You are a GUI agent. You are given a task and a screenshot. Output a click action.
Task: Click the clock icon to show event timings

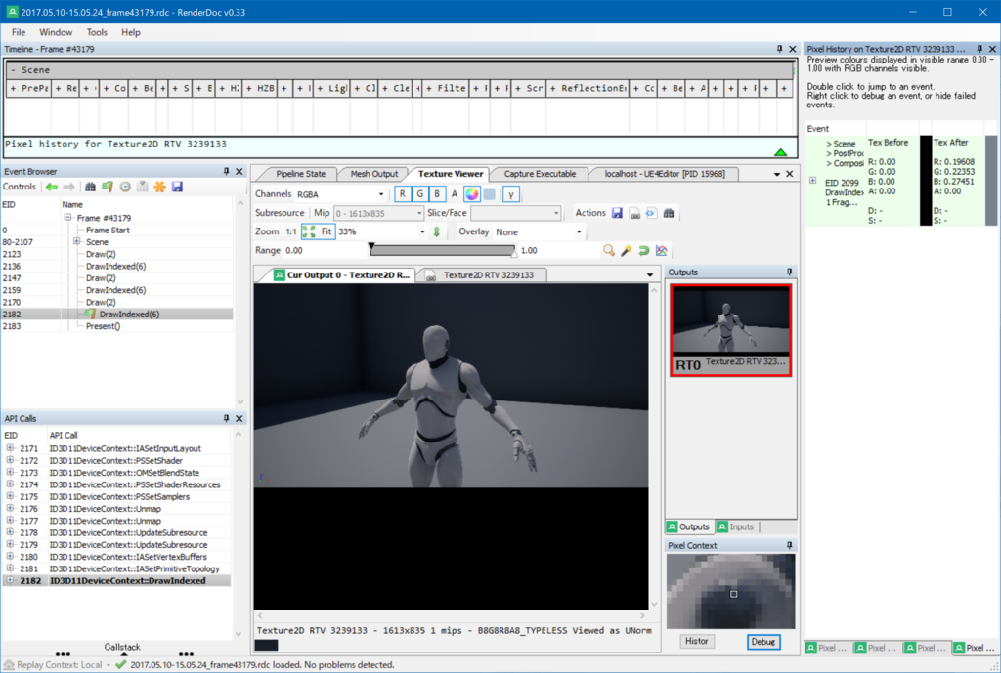point(126,186)
